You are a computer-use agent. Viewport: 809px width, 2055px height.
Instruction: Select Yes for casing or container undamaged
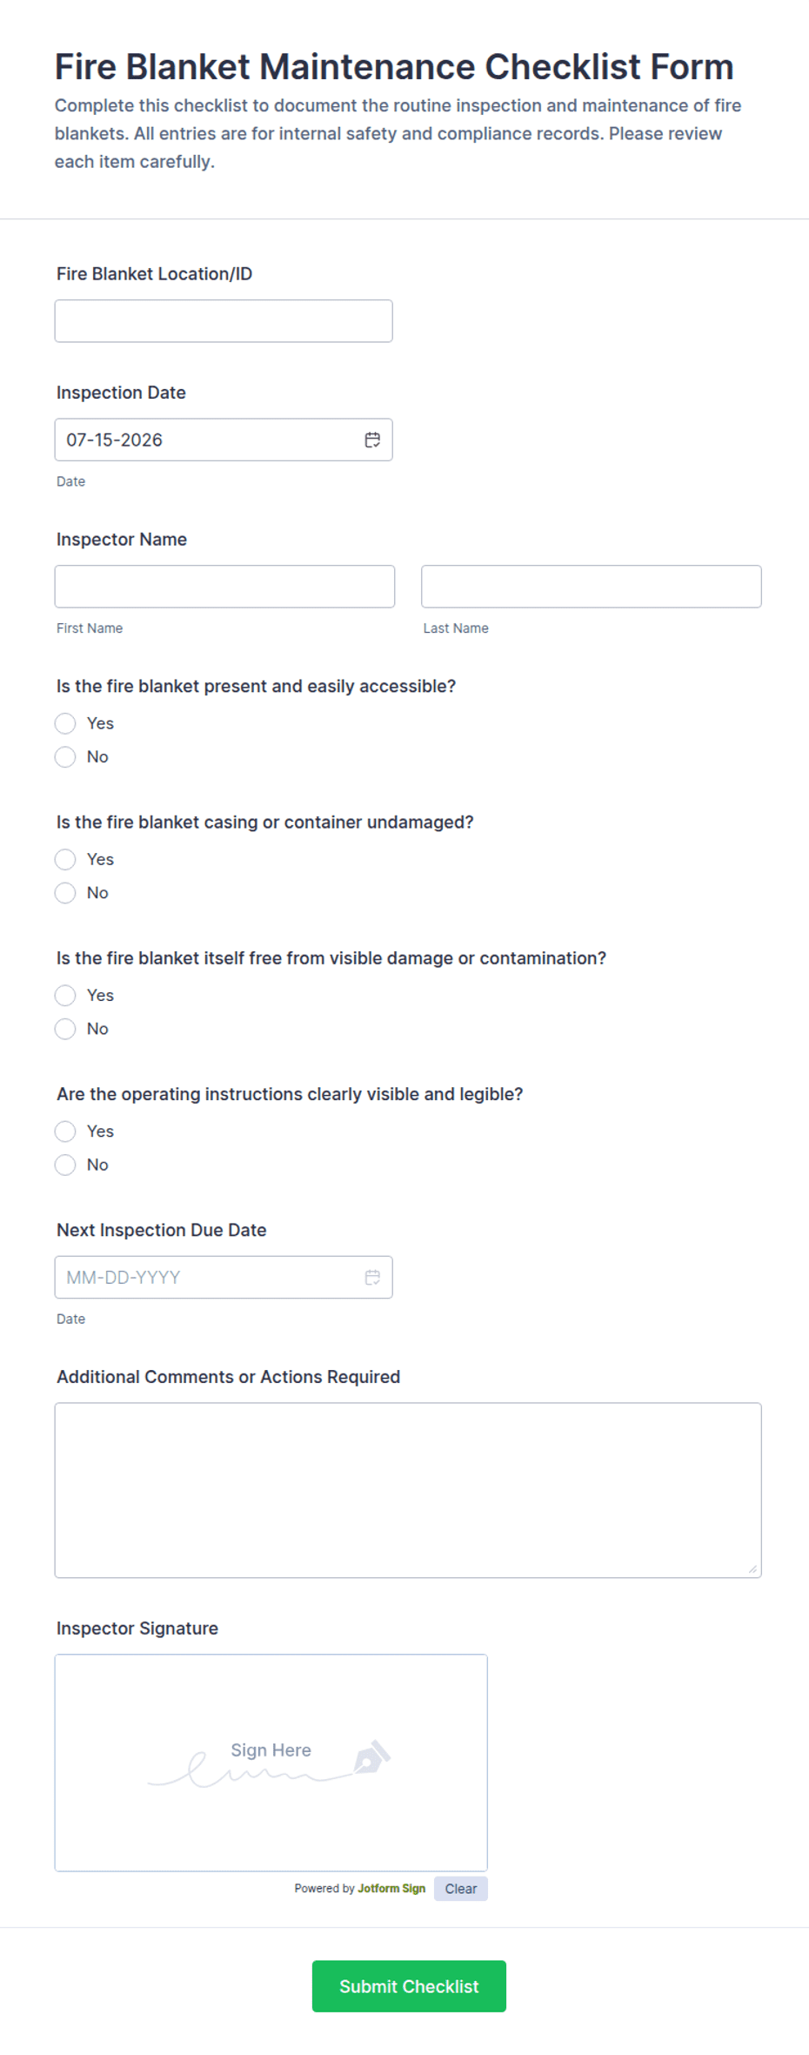click(x=65, y=859)
